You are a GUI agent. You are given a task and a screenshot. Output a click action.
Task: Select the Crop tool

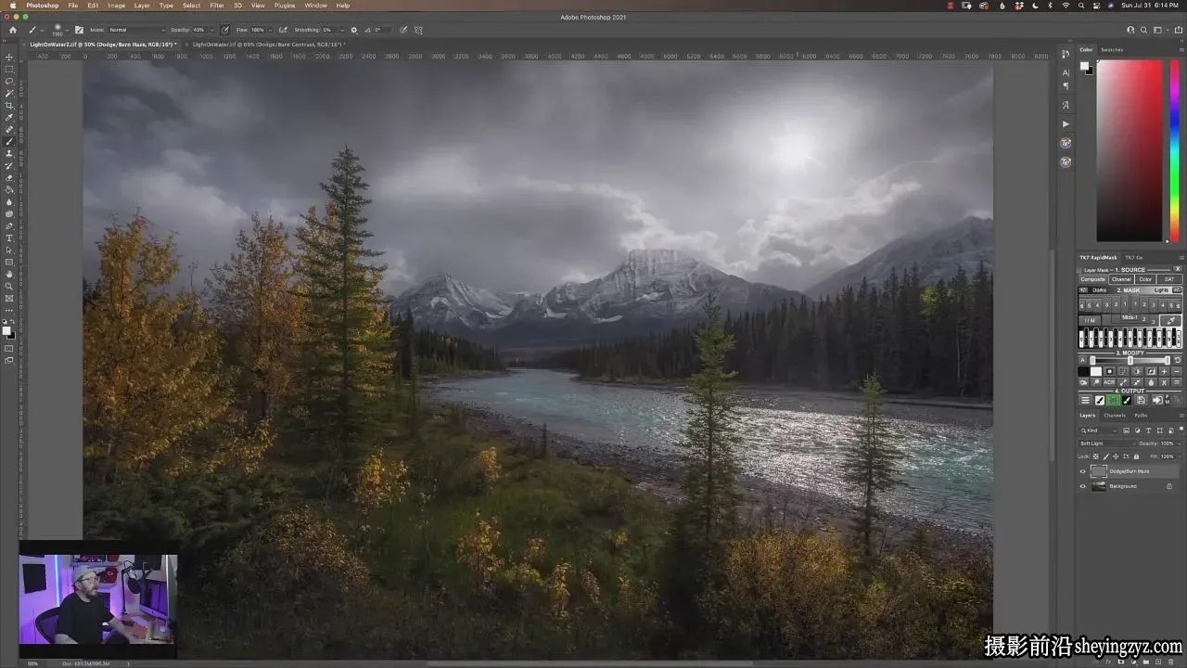tap(9, 106)
